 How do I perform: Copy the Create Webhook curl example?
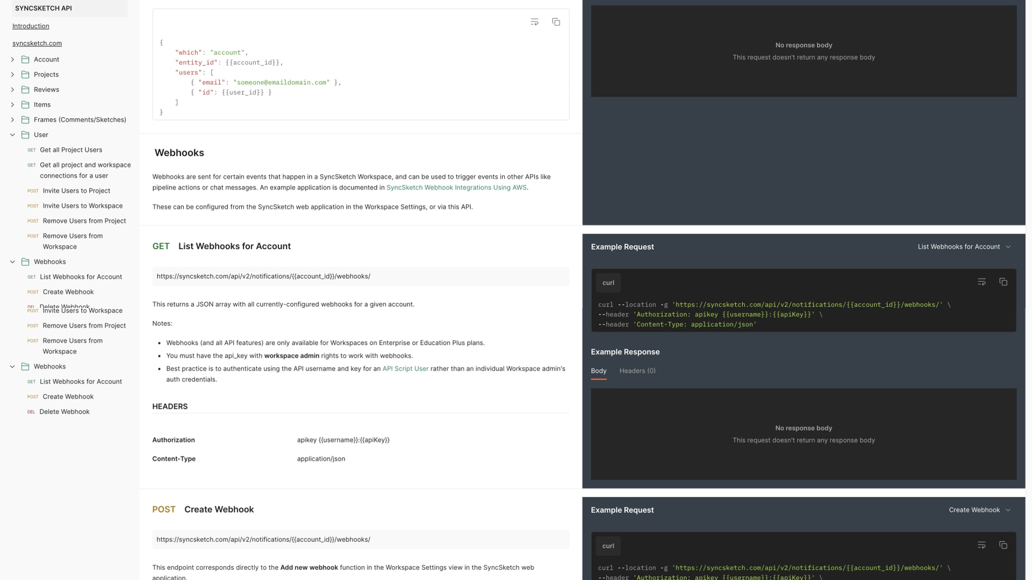pyautogui.click(x=1003, y=545)
